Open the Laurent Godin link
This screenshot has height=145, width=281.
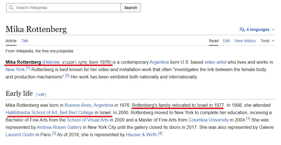click(x=20, y=135)
